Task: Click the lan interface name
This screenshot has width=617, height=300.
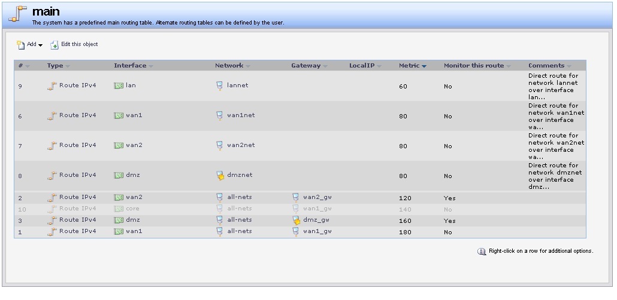Action: (x=131, y=85)
